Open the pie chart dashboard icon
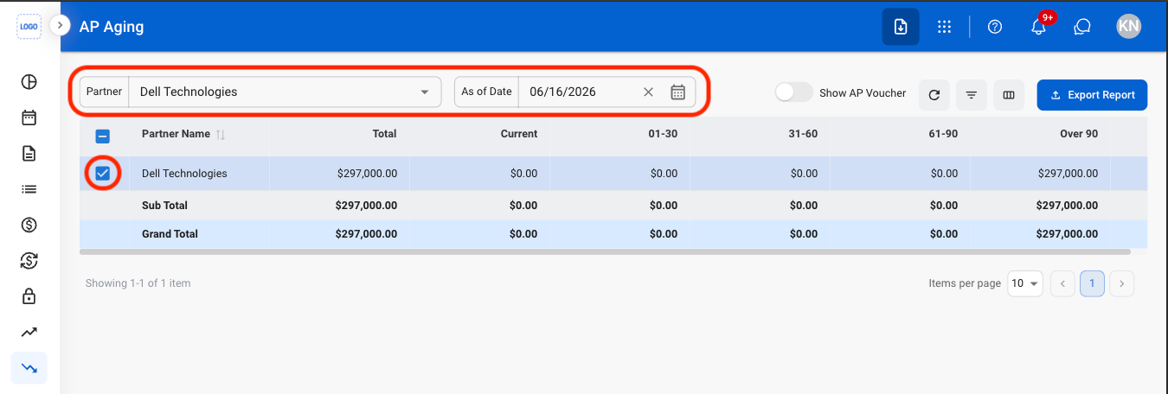Viewport: 1168px width, 394px height. coord(29,82)
